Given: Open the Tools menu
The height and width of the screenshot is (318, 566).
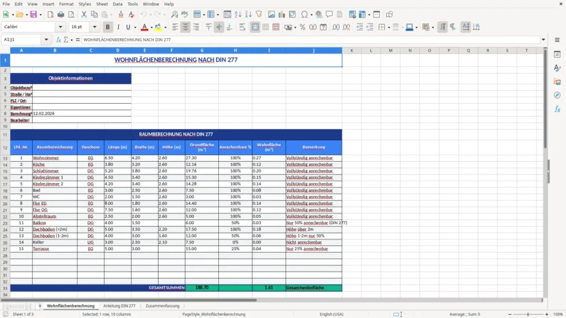Looking at the screenshot, I should 133,4.
